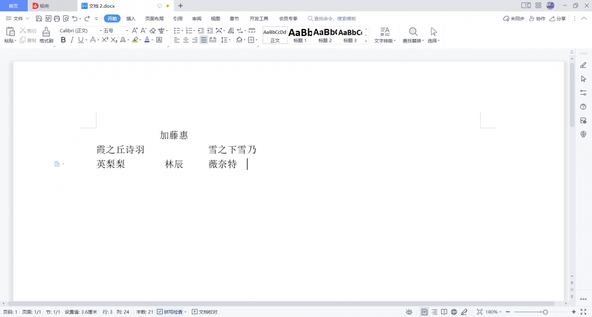Expand the styles gallery
Viewport: 592px width, 317px height.
(x=366, y=41)
